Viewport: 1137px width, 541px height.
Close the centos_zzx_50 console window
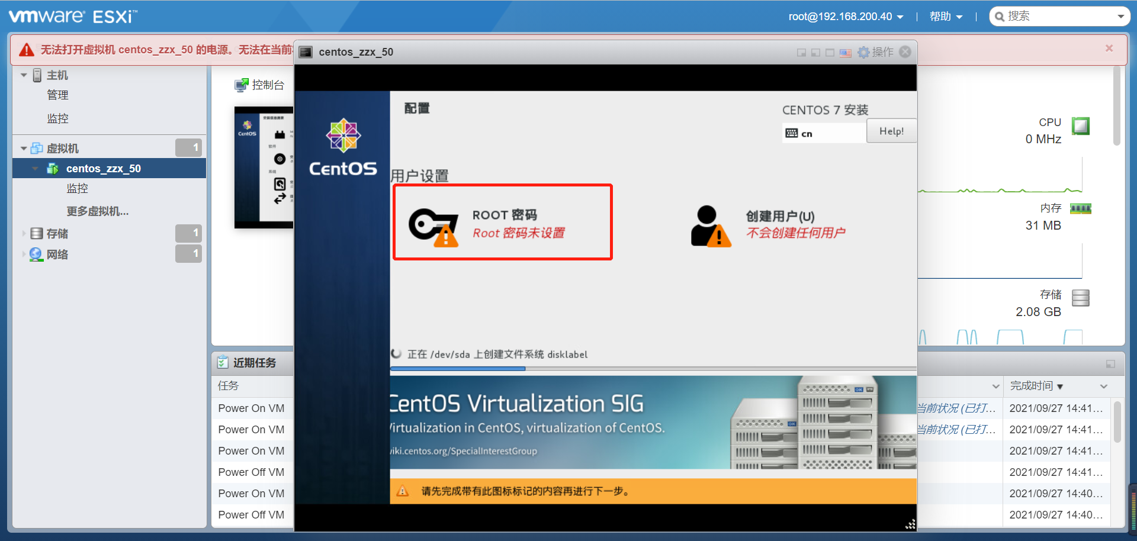coord(905,52)
